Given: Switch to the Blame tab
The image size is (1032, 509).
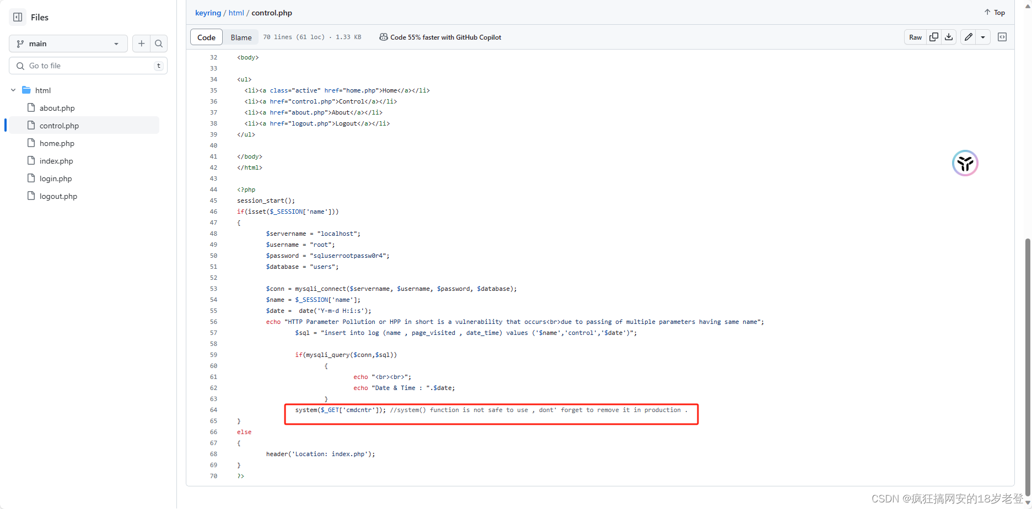Looking at the screenshot, I should tap(241, 37).
